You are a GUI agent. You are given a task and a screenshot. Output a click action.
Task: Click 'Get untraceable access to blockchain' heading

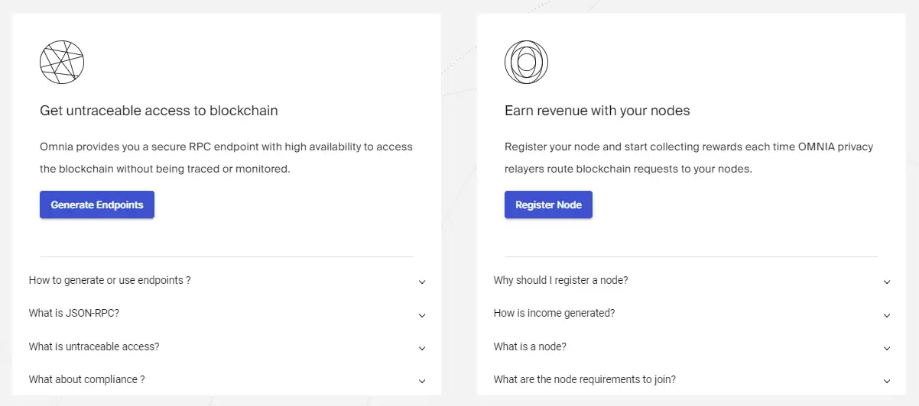pyautogui.click(x=159, y=111)
